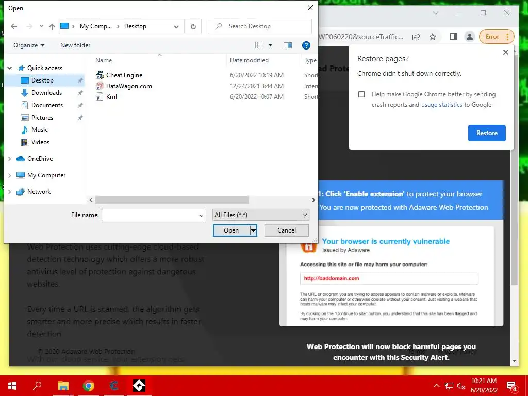Click the computer icon in address bar
The height and width of the screenshot is (396, 528).
tap(64, 26)
